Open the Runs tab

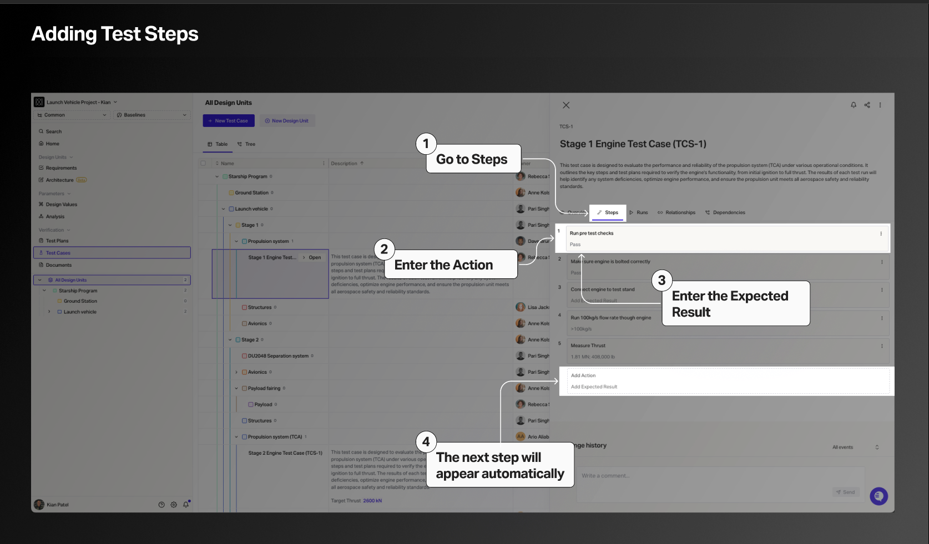[638, 212]
